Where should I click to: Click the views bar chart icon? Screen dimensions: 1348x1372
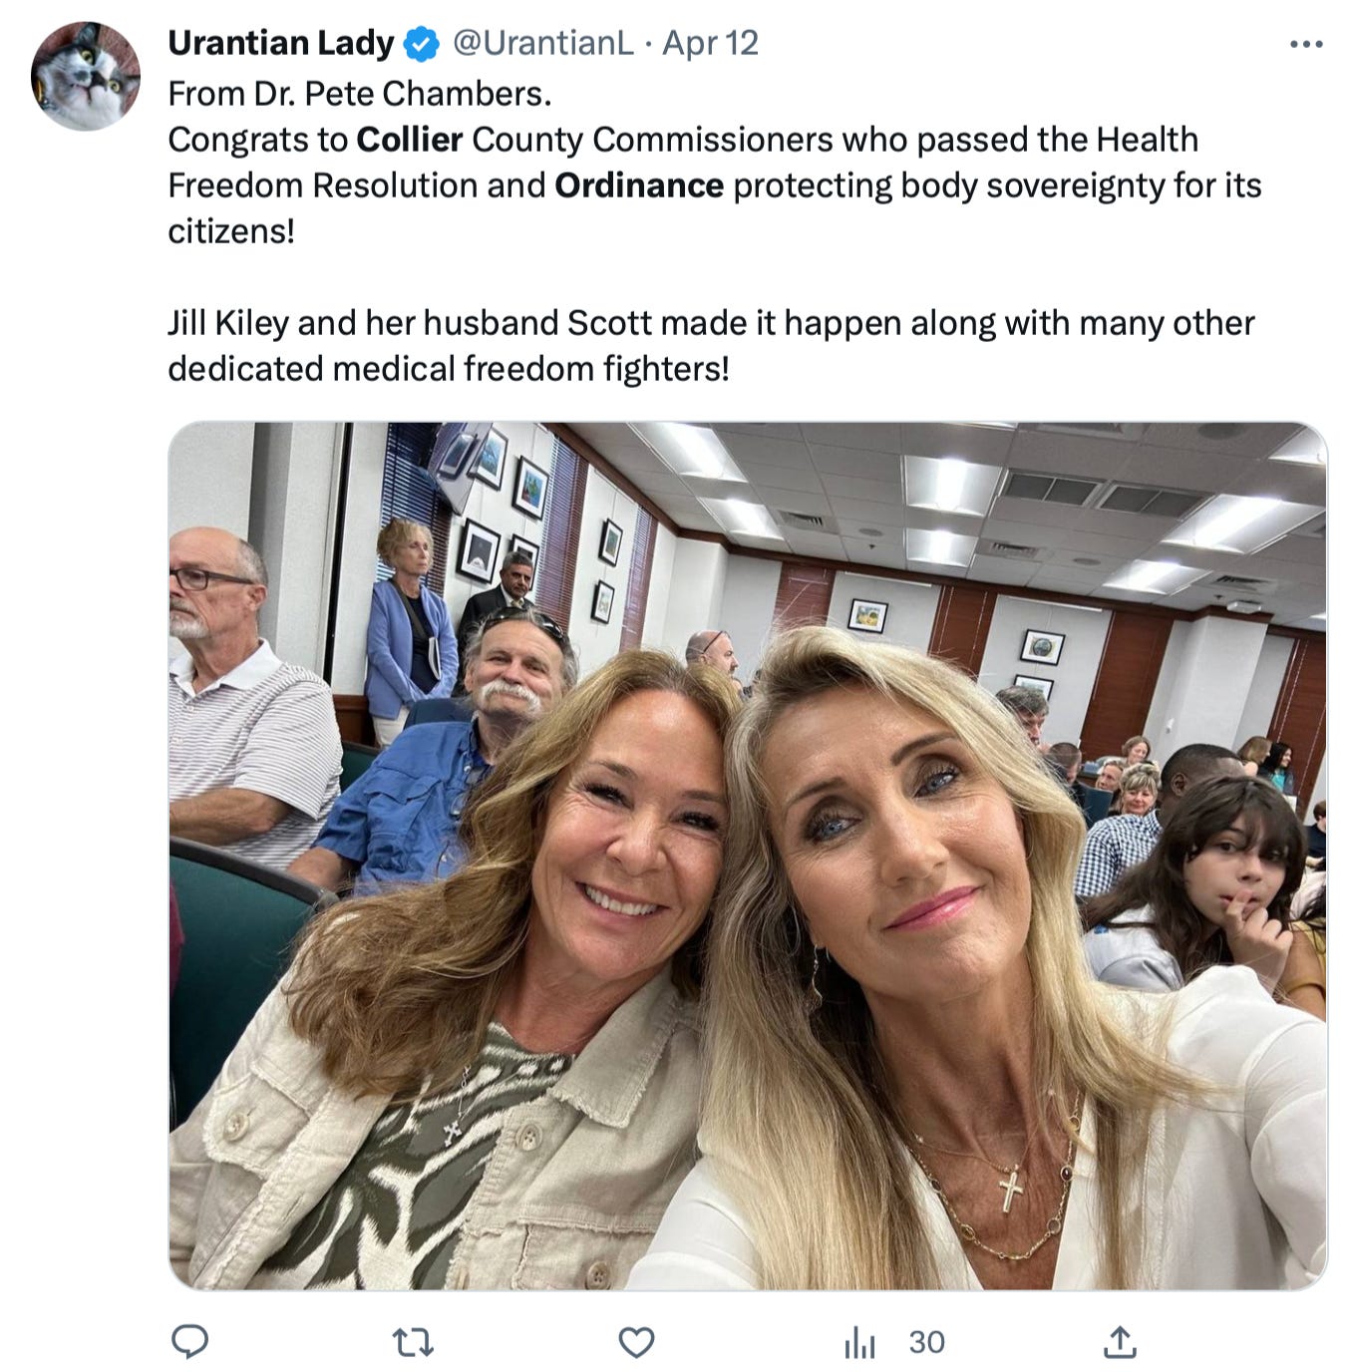tap(859, 1343)
